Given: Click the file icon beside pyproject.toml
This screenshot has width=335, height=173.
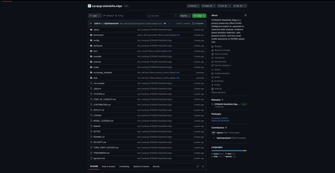Looking at the screenshot, I should [x=91, y=158].
